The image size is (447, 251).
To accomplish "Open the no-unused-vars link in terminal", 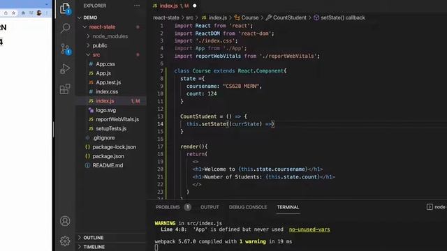I will tap(309, 229).
